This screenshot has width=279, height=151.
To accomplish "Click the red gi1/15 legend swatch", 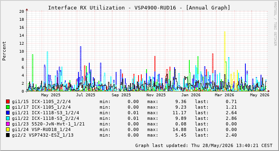I will pyautogui.click(x=8, y=101).
